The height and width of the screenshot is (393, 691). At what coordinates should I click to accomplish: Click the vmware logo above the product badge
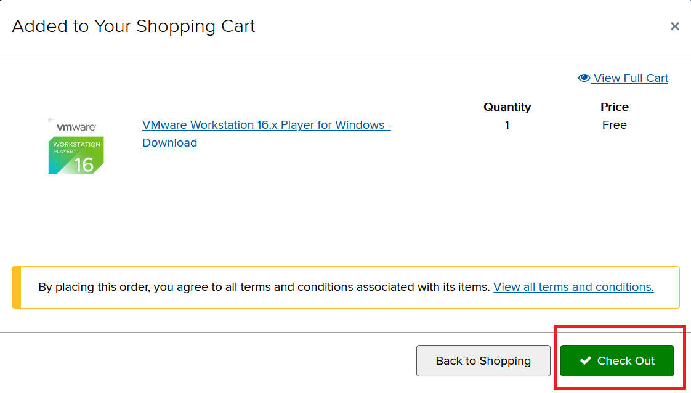coord(76,126)
